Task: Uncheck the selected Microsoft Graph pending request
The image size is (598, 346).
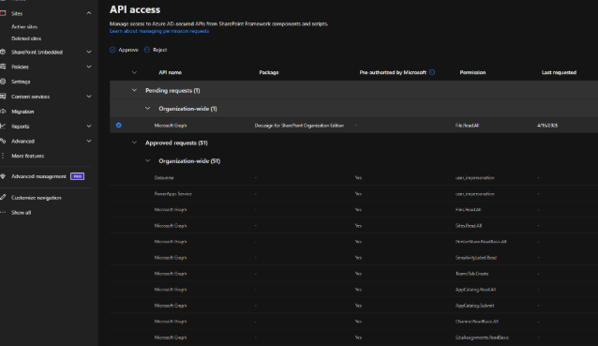Action: (119, 125)
